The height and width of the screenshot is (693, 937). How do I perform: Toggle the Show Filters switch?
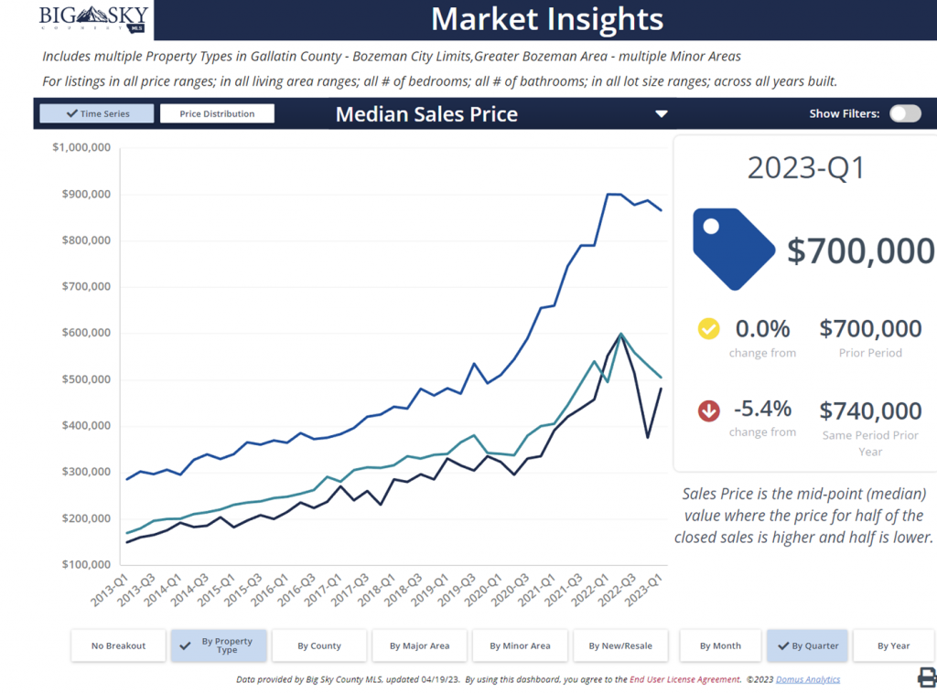905,113
